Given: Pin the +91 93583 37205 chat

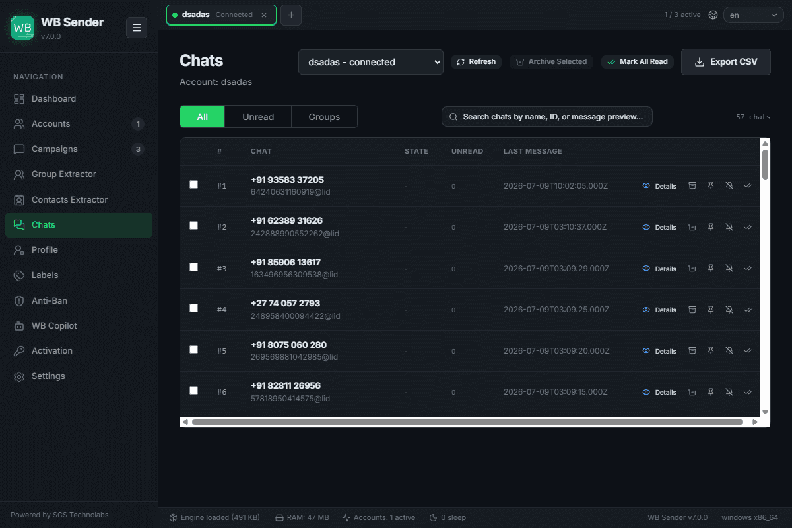Looking at the screenshot, I should [x=711, y=186].
